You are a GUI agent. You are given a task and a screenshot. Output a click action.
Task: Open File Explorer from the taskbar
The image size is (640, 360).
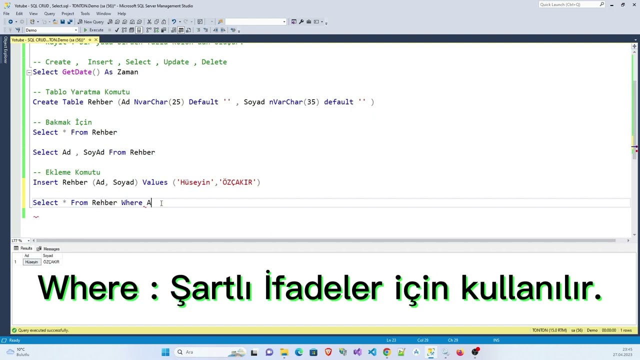(284, 352)
